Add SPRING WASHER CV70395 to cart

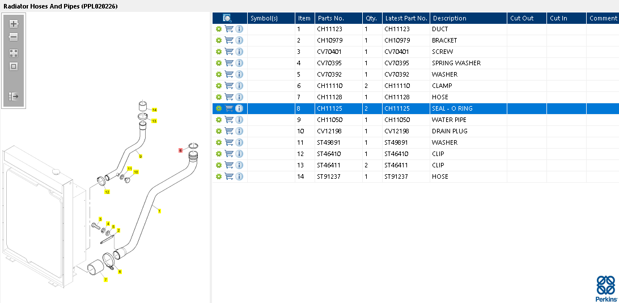(x=229, y=63)
